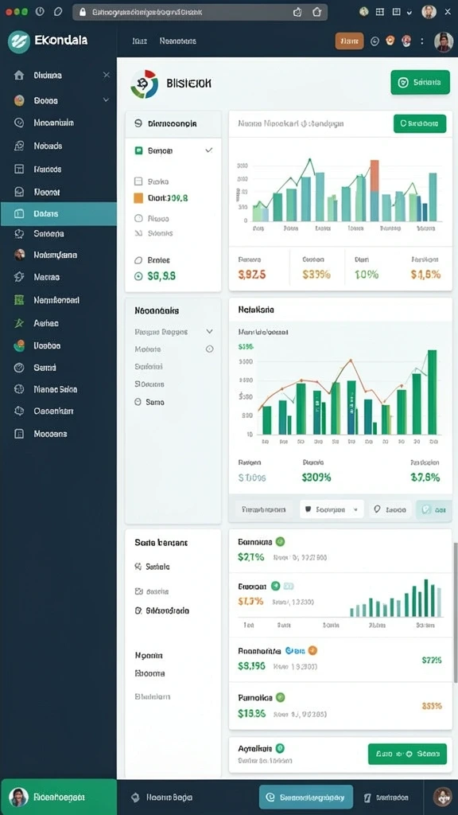Click the orange Chort color swatch

[x=138, y=198]
